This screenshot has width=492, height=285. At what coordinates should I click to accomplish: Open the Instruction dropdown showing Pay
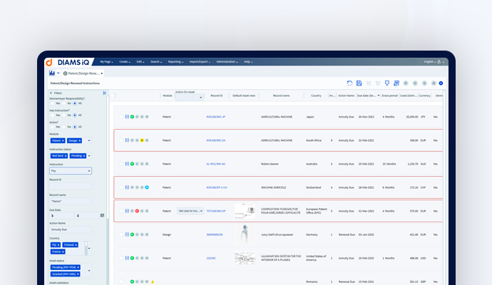(71, 171)
